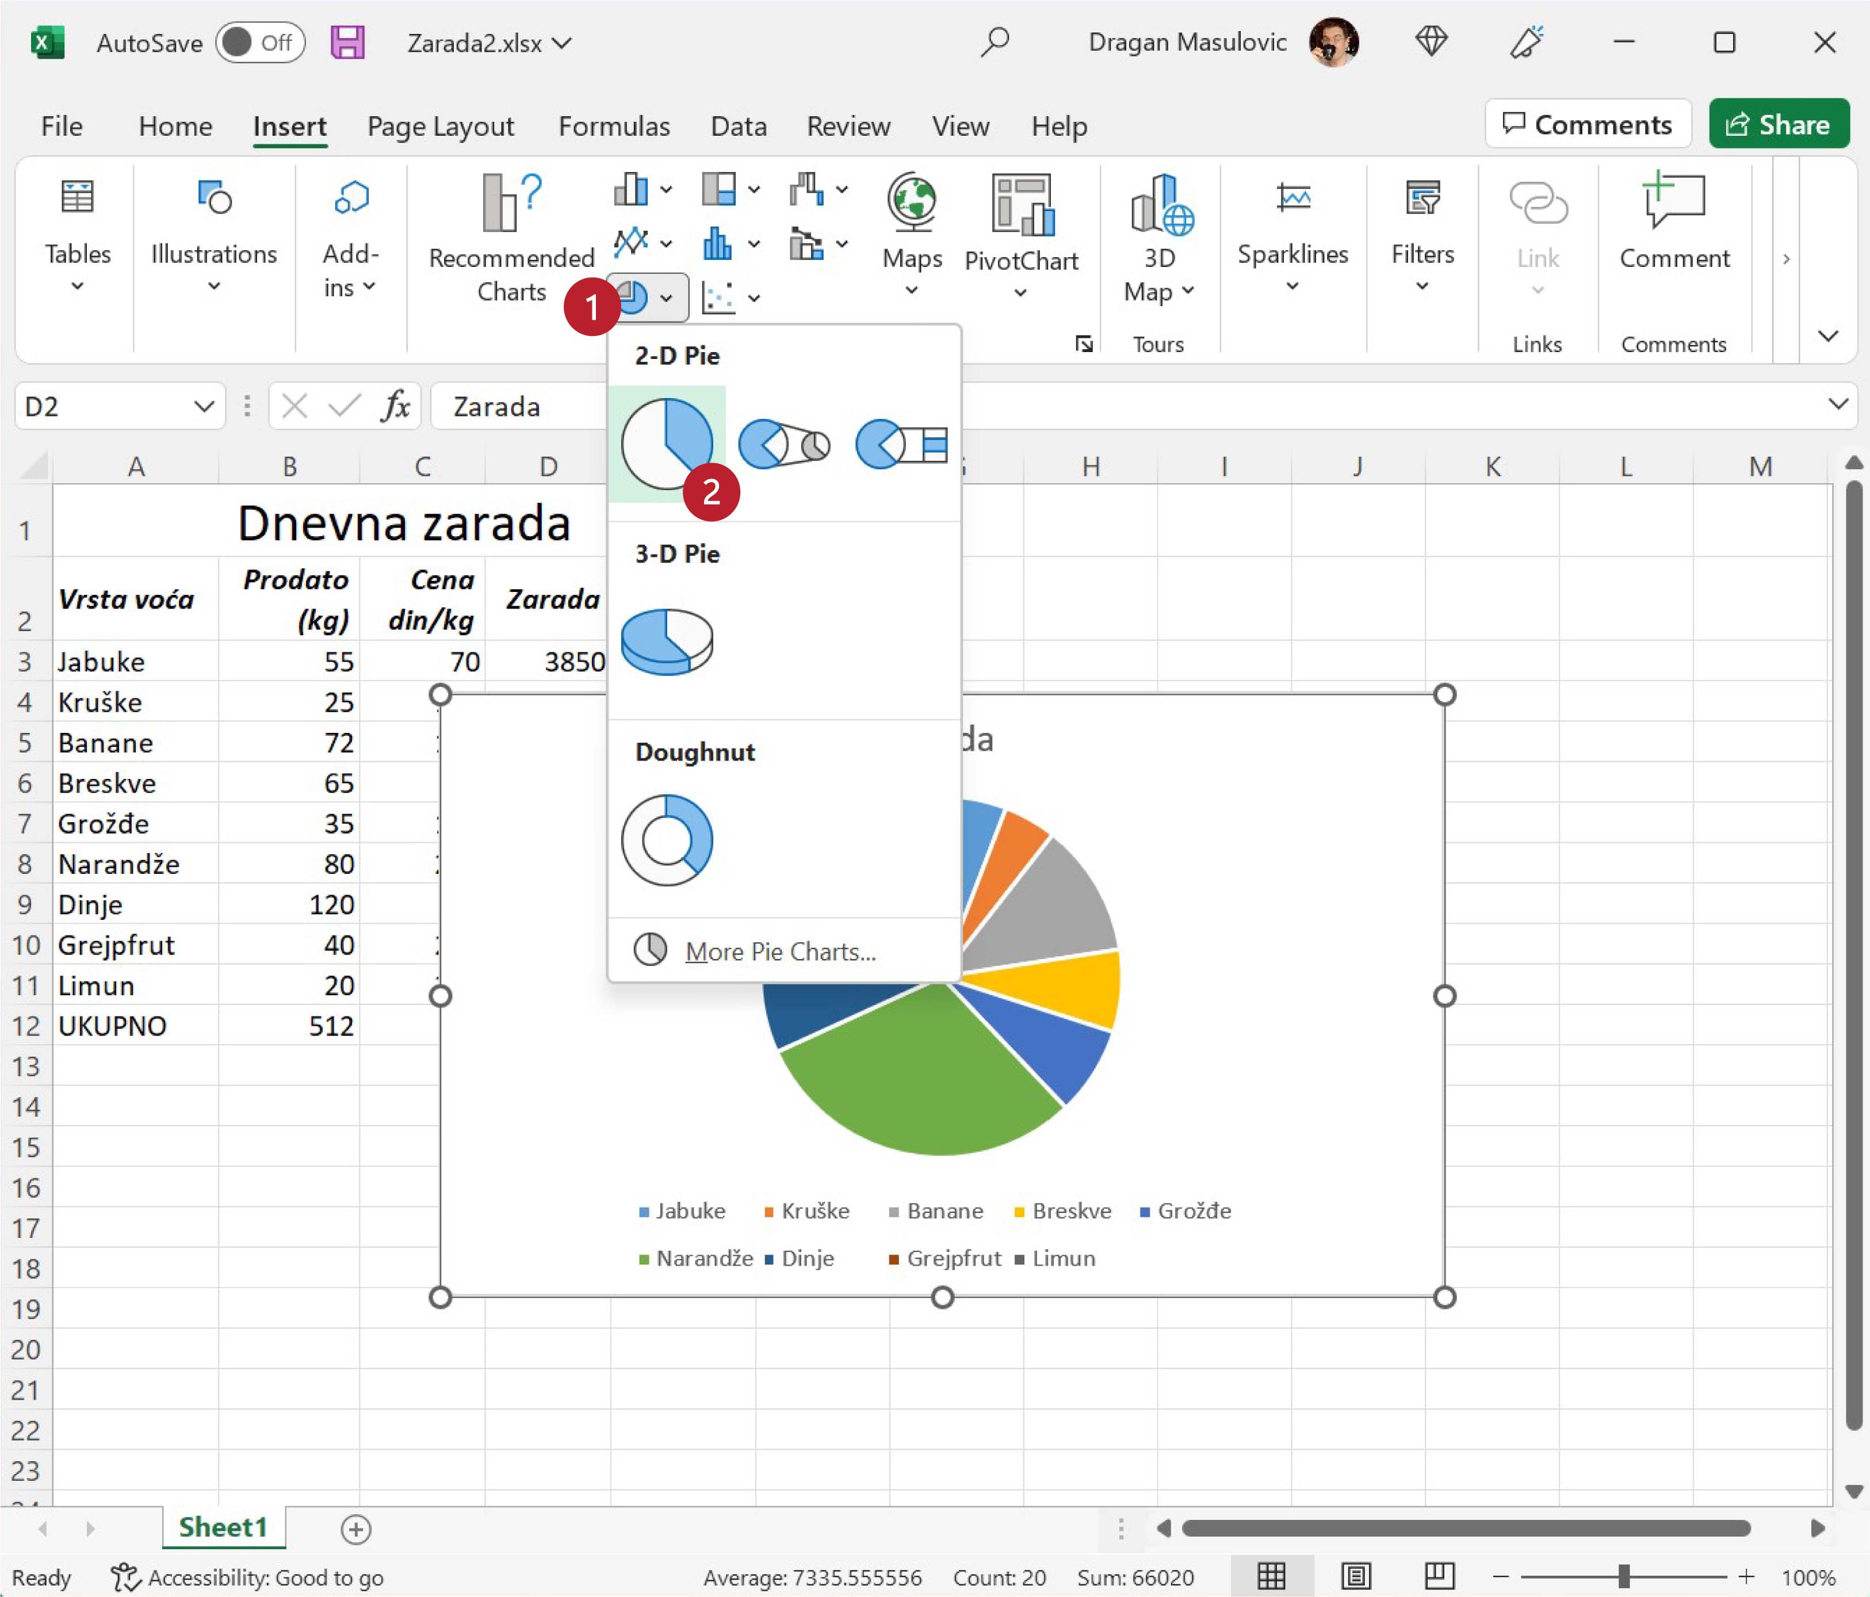Screen dimensions: 1870x1597
Task: Choose the Bar of Pie chart
Action: point(901,444)
